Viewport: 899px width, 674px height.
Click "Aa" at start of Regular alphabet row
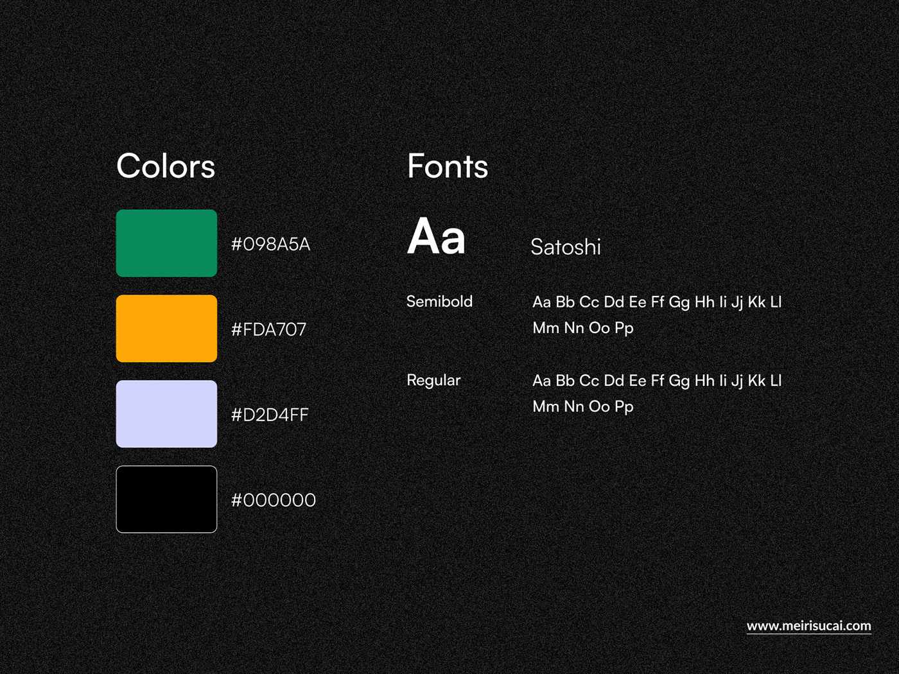pyautogui.click(x=541, y=381)
